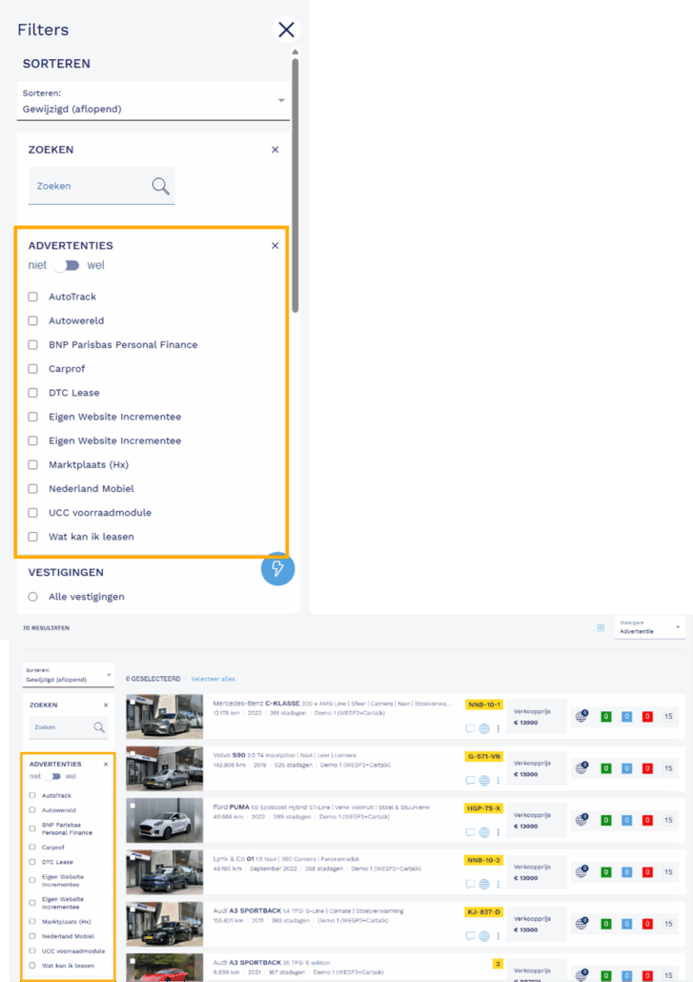Close the ADVERTENTIES block in the results sidebar

coord(106,765)
